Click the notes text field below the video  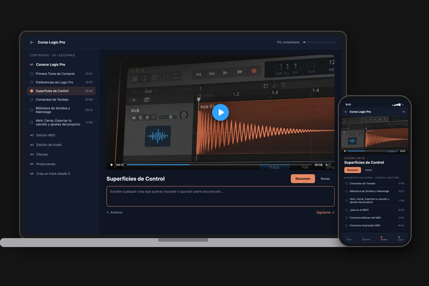(220, 196)
